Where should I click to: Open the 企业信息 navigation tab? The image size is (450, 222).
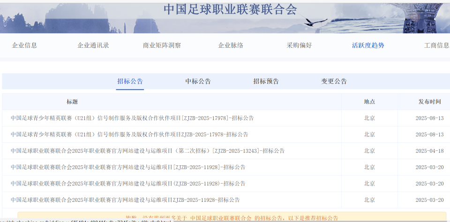pos(24,45)
